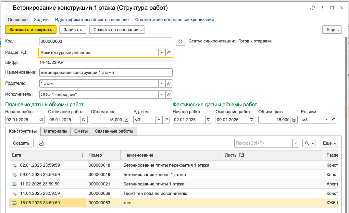Add the form to favorites with the star

pos(7,8)
